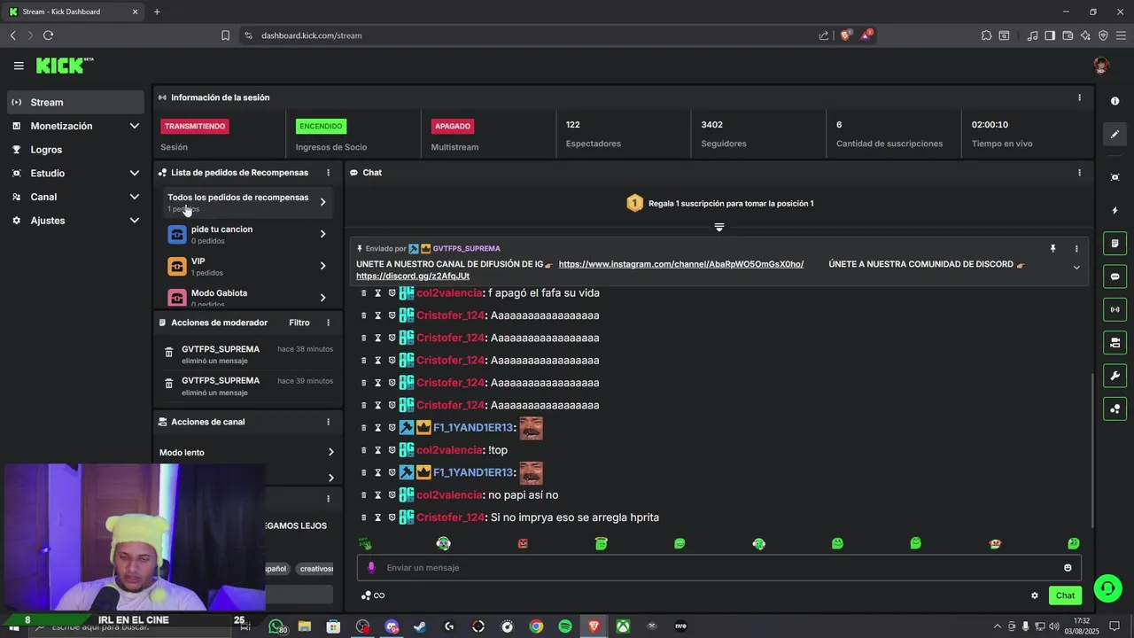Click the lightning quick actions icon
Screen dimensions: 1134x638
(1115, 211)
